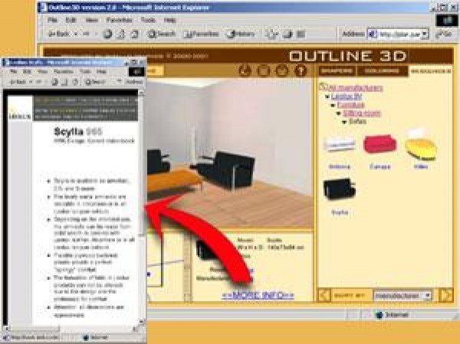
Task: Click Home icon in main browser toolbar
Action: [135, 34]
